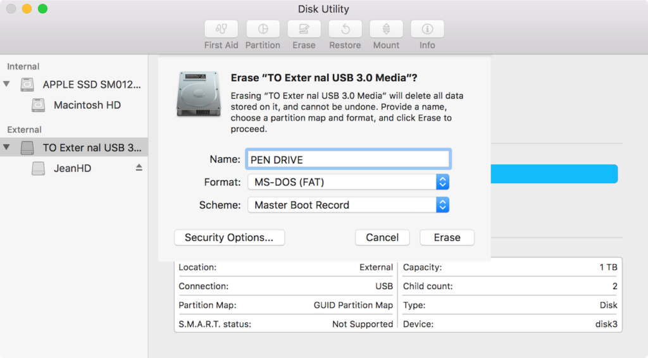This screenshot has height=358, width=648.
Task: Click the Child count value 2
Action: 615,286
